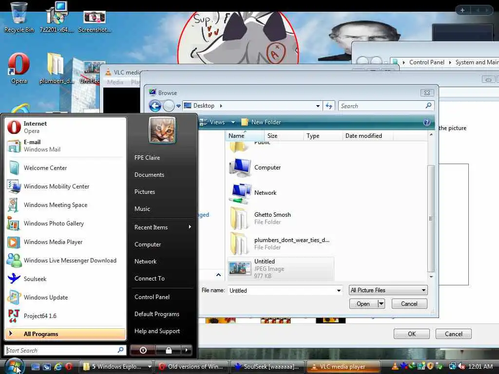Open recent pages dropdown in Browse dialog
Viewport: 499px width, 374px height.
pyautogui.click(x=178, y=106)
